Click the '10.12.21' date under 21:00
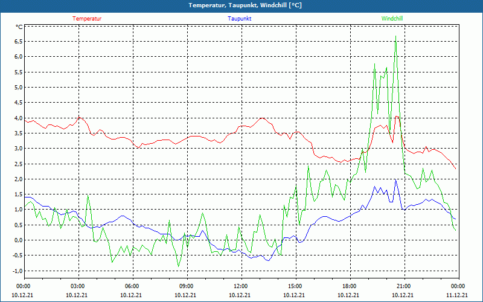483x302 pixels. click(402, 295)
